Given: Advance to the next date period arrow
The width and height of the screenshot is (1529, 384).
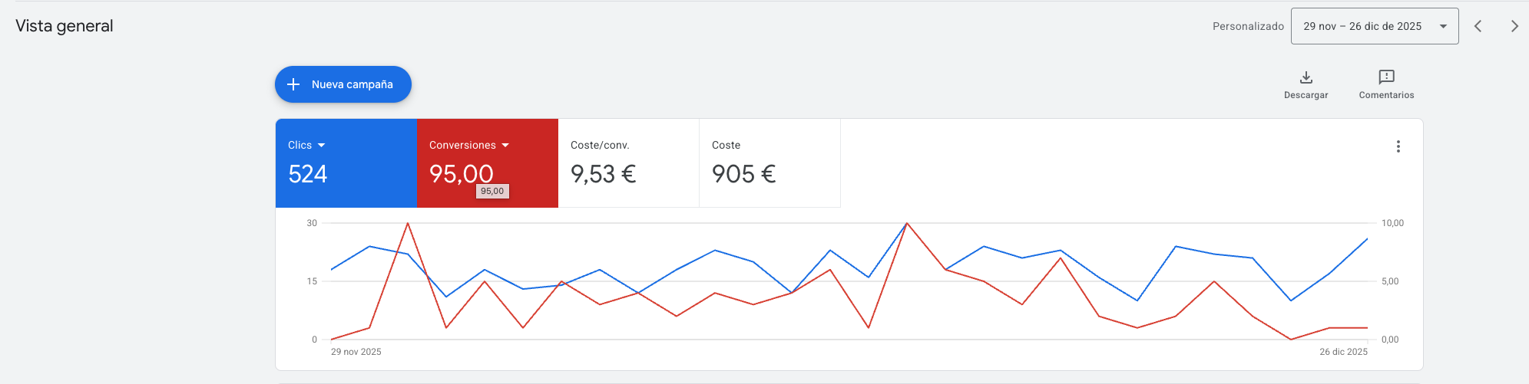Looking at the screenshot, I should (x=1514, y=26).
